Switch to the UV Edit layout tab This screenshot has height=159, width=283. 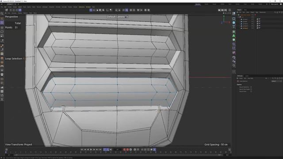pyautogui.click(x=222, y=4)
